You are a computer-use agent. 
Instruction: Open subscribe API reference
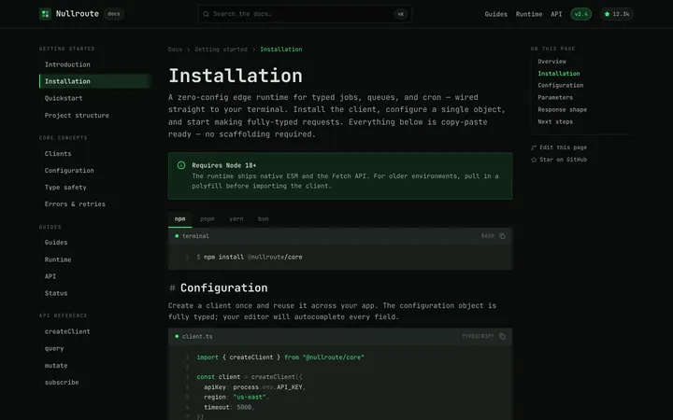pyautogui.click(x=62, y=383)
